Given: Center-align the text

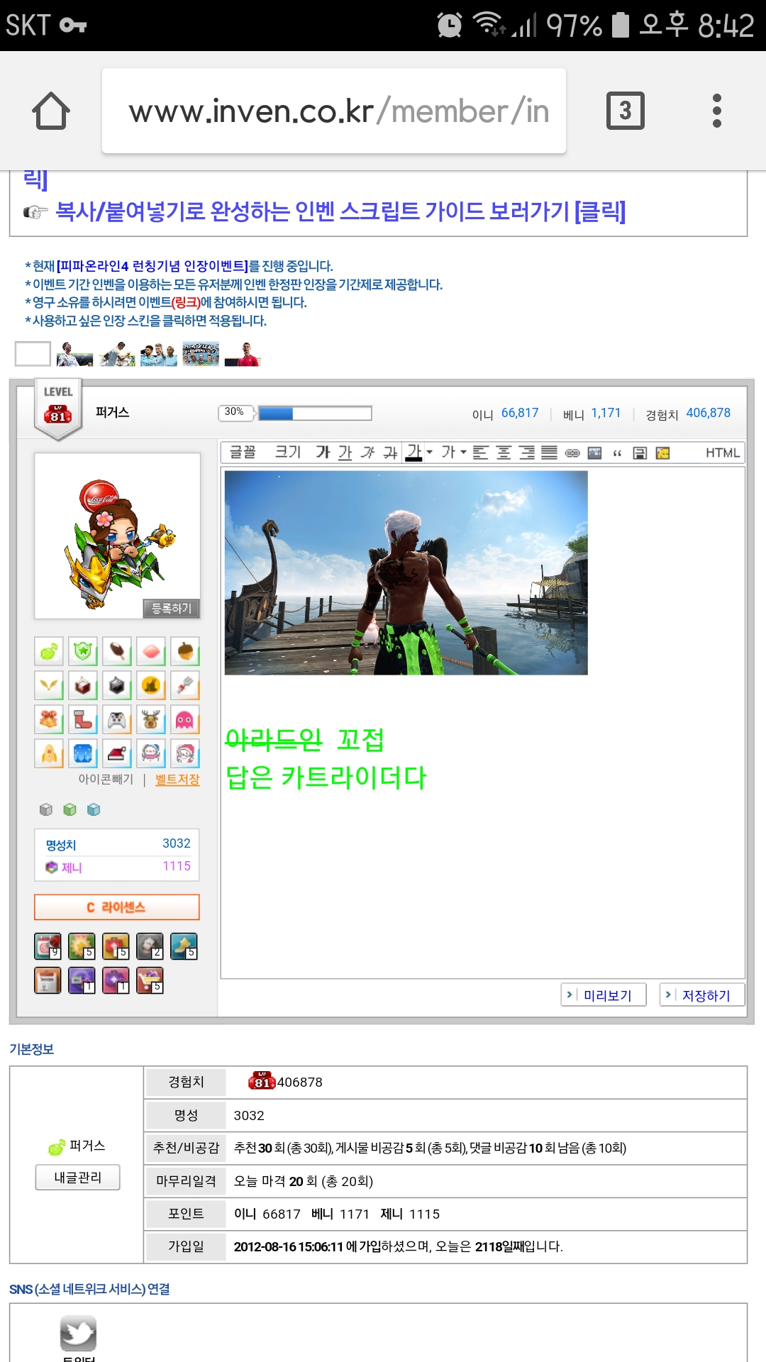Looking at the screenshot, I should (504, 453).
